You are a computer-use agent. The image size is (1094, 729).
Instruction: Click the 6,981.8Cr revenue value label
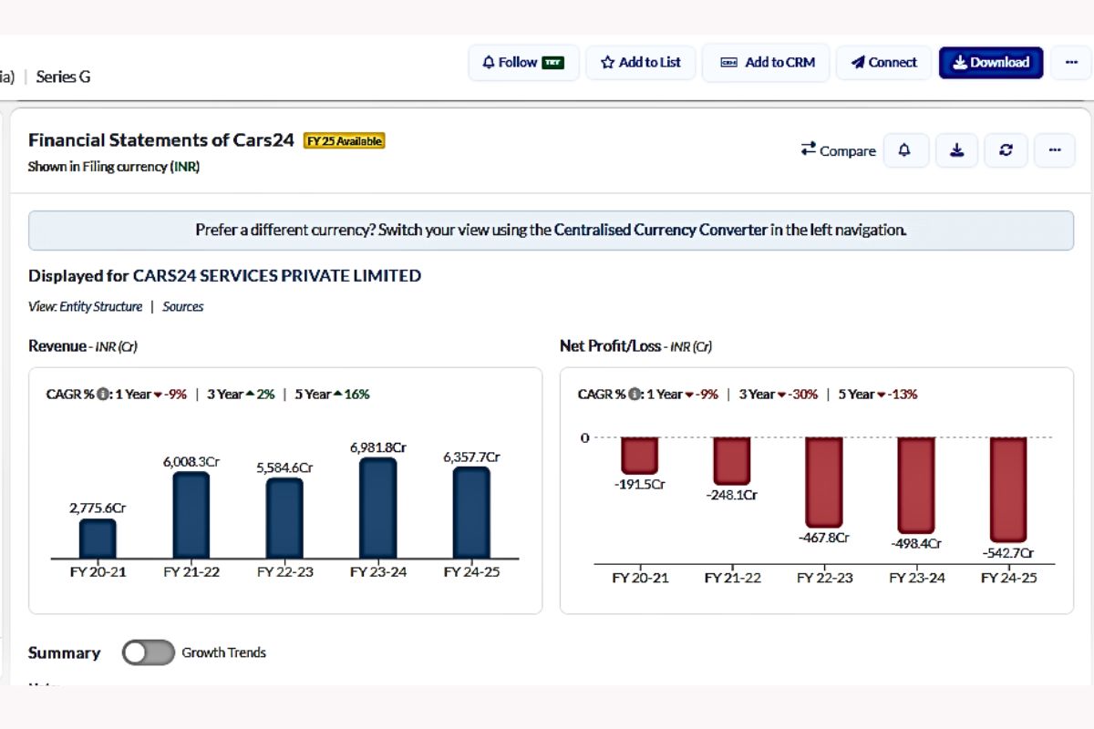(x=378, y=447)
